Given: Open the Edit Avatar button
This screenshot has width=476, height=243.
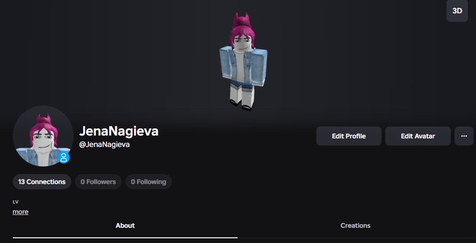Looking at the screenshot, I should point(418,136).
